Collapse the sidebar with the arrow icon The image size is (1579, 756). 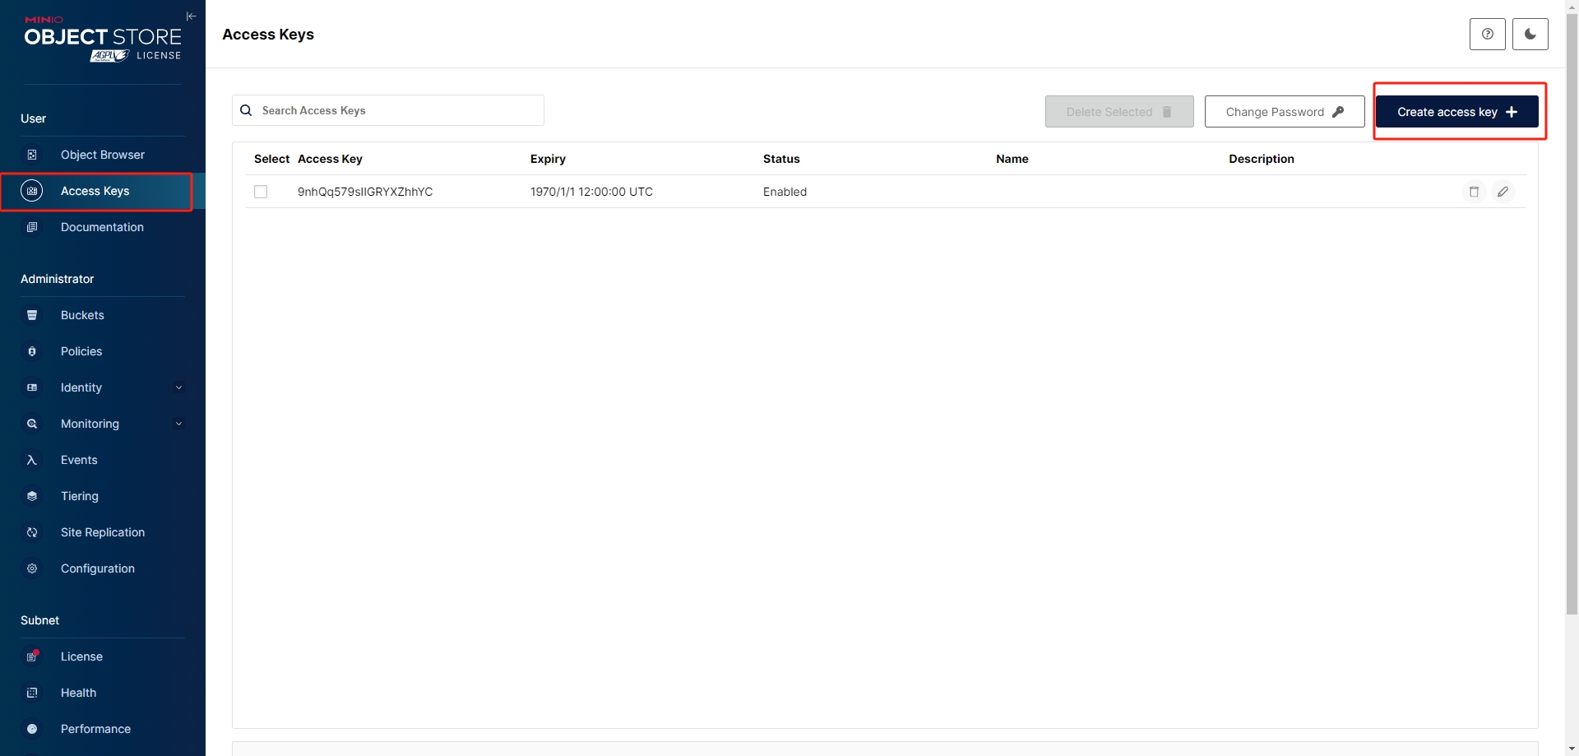click(x=191, y=16)
